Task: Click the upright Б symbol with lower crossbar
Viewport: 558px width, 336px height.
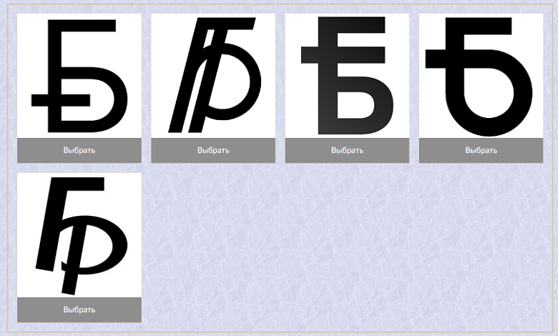Action: [x=79, y=76]
